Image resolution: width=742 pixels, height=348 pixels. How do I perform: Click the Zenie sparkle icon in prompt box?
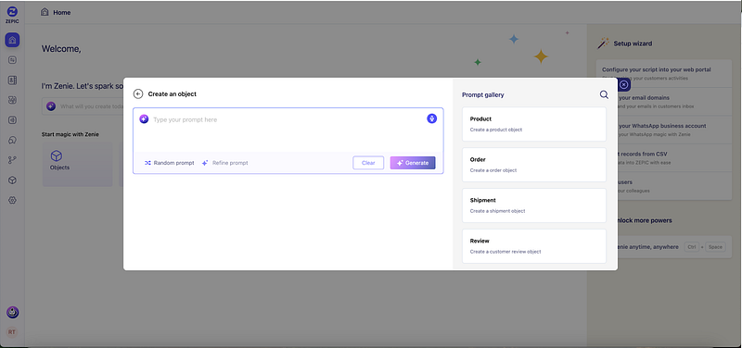(144, 119)
